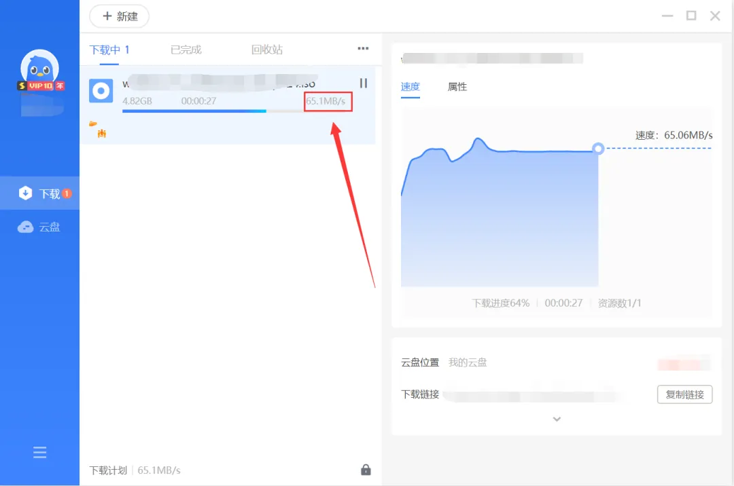734x486 pixels.
Task: Select the 下载中 tab
Action: pos(109,50)
